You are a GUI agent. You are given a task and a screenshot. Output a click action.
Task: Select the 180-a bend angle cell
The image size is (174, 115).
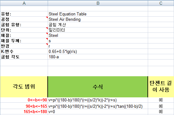point(98,57)
